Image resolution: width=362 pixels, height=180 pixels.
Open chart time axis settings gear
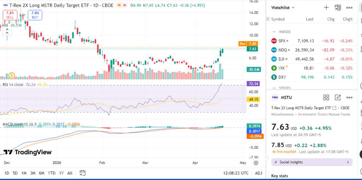[x=256, y=163]
